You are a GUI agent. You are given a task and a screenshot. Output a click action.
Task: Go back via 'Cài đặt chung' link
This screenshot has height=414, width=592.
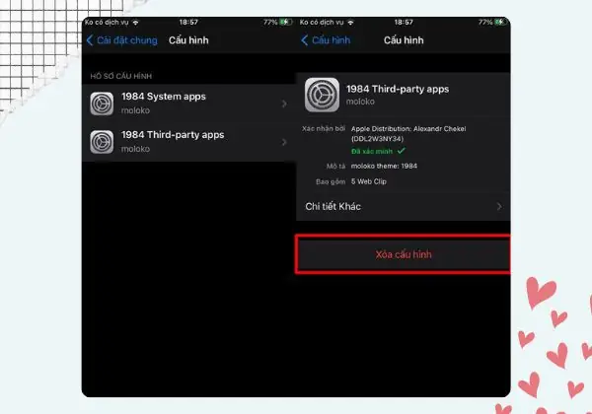127,40
